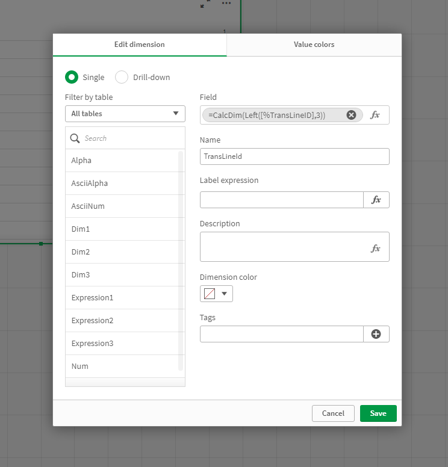Viewport: 448px width, 467px height.
Task: Open expression editor for Label expression
Action: (x=376, y=200)
